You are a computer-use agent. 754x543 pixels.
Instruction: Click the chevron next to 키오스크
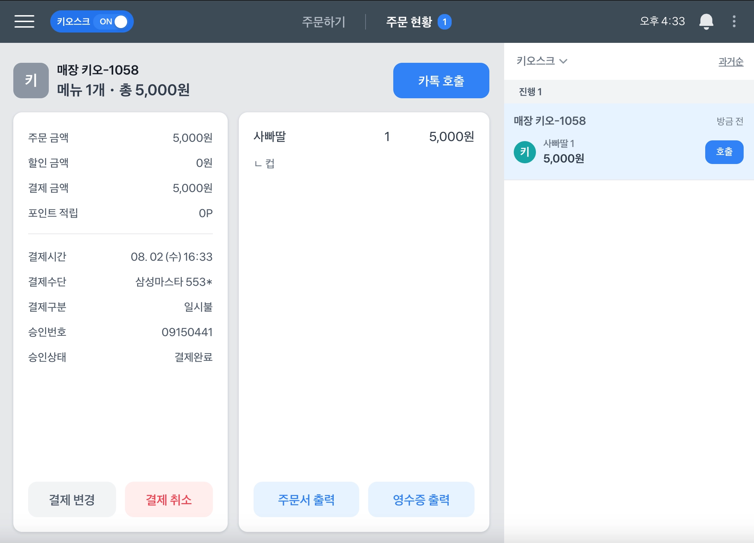pos(563,61)
